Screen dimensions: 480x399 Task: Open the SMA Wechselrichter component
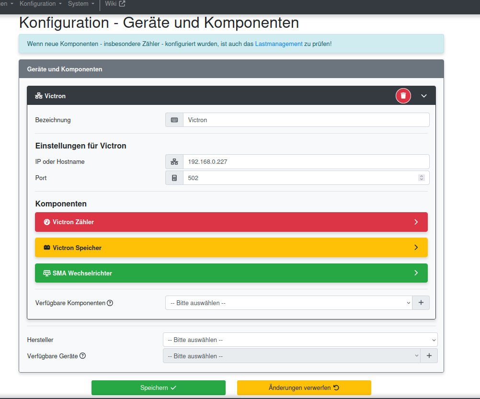pos(231,273)
